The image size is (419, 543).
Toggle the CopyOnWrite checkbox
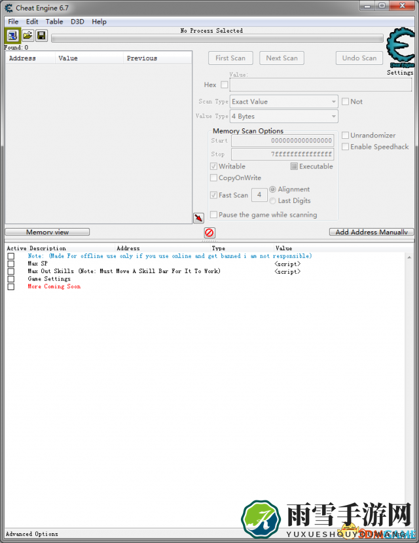click(x=213, y=178)
